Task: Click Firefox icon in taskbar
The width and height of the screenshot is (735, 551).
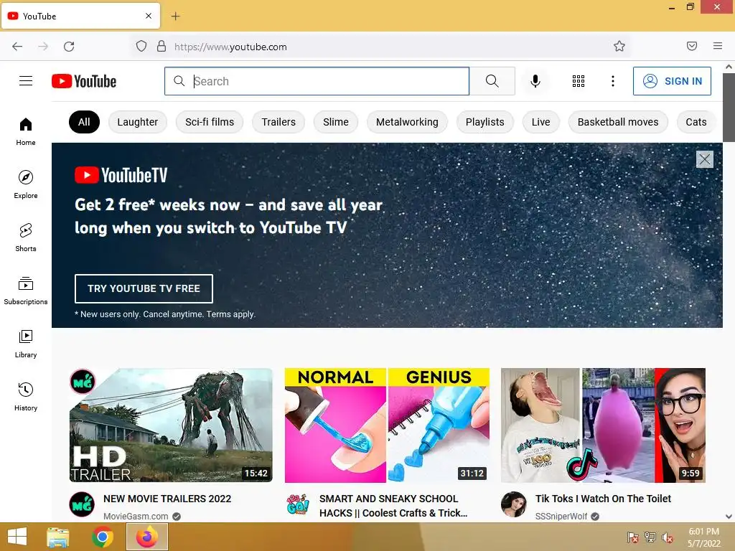Action: pyautogui.click(x=147, y=537)
